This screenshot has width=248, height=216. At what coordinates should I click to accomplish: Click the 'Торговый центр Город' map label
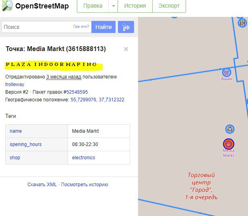point(201,186)
